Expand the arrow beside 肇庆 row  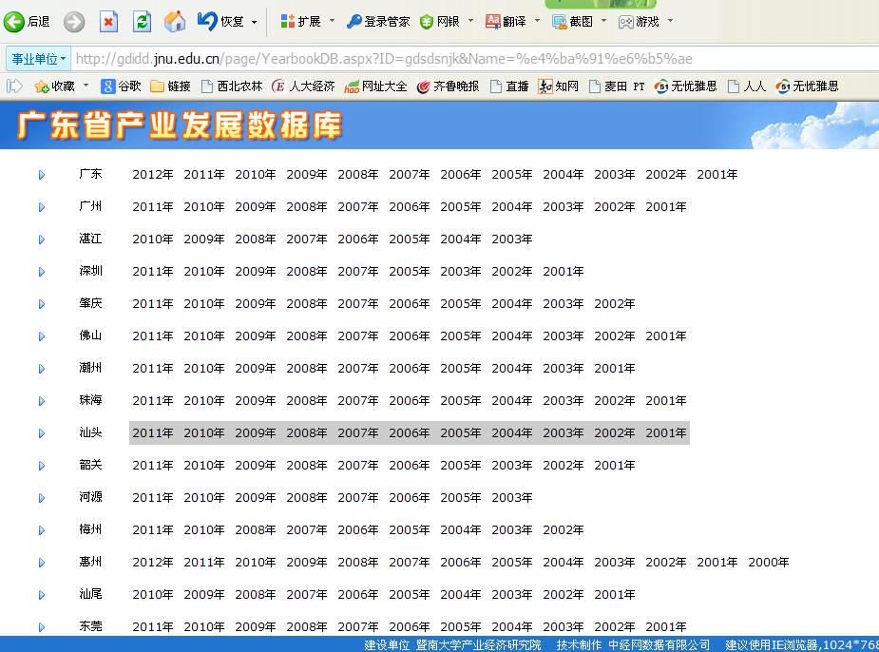tap(42, 304)
